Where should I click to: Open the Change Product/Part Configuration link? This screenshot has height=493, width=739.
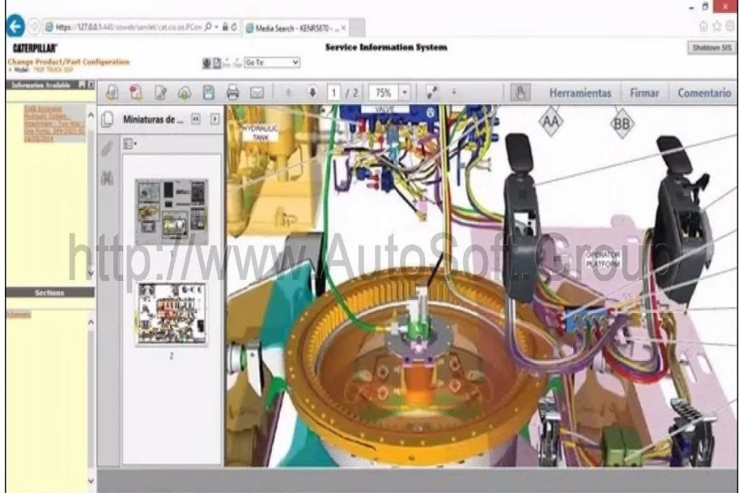(68, 62)
